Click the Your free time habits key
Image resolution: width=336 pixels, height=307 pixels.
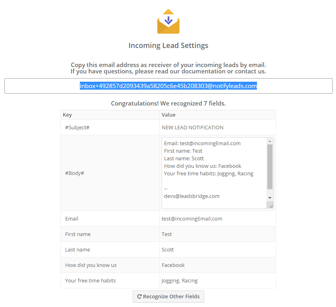point(91,280)
